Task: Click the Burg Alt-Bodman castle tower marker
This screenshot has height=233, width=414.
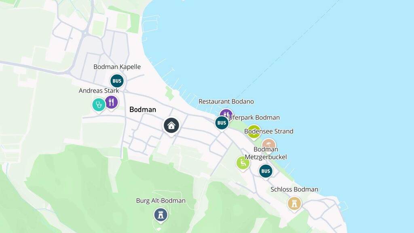Action: [161, 215]
